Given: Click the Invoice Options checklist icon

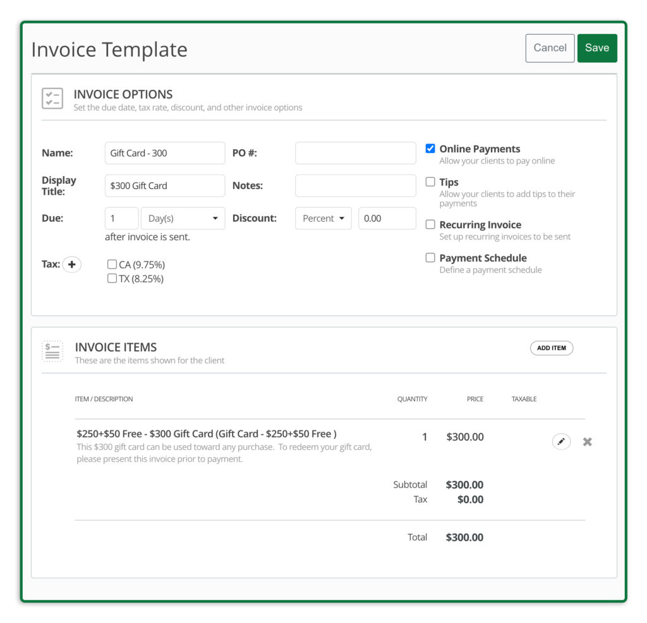Looking at the screenshot, I should click(52, 99).
